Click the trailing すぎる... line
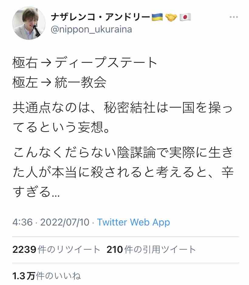 coord(36,192)
